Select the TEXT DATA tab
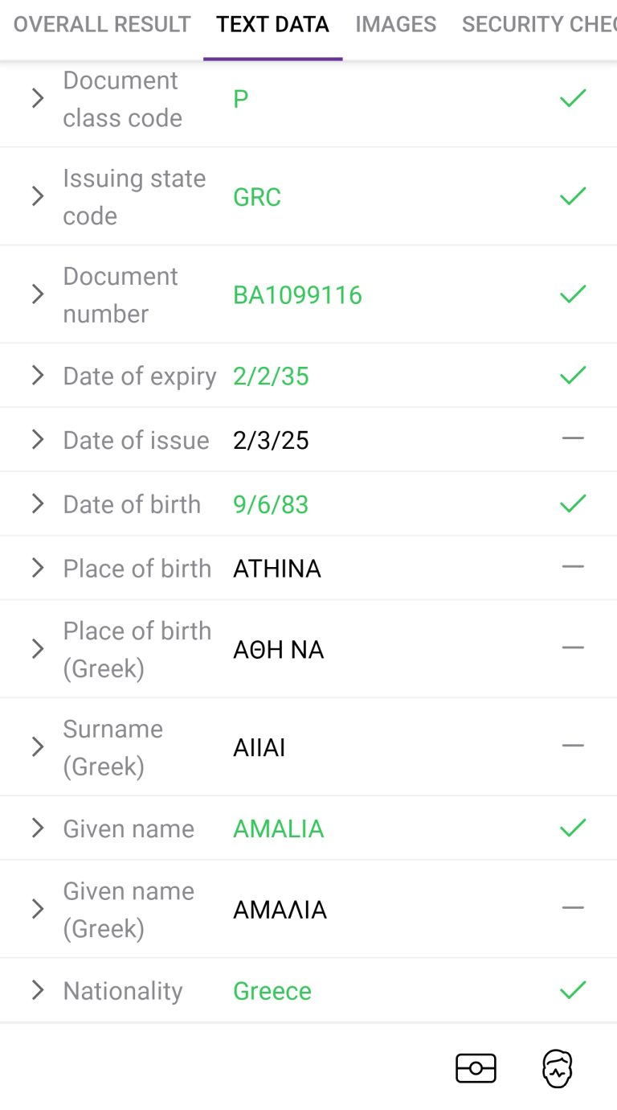Screen dimensions: 617x1110 point(273,24)
